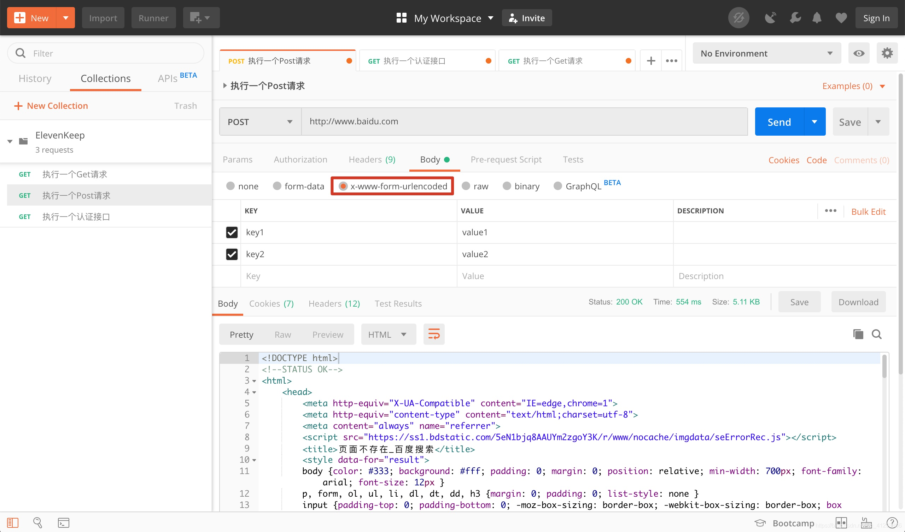
Task: Click the sync status offline icon
Action: coord(738,18)
